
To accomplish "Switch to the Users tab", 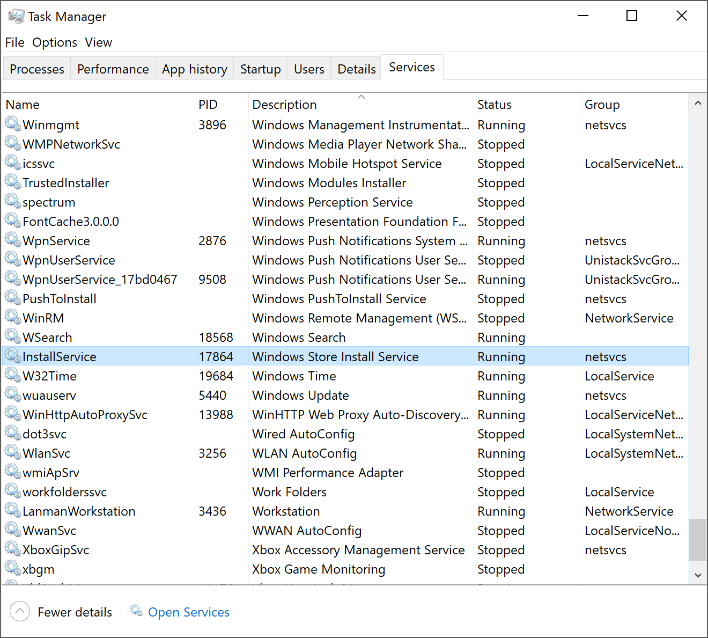I will tap(309, 69).
